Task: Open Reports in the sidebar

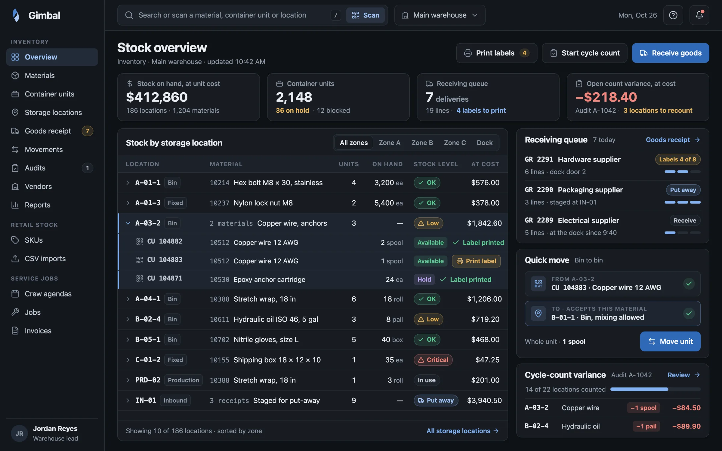Action: 52,205
